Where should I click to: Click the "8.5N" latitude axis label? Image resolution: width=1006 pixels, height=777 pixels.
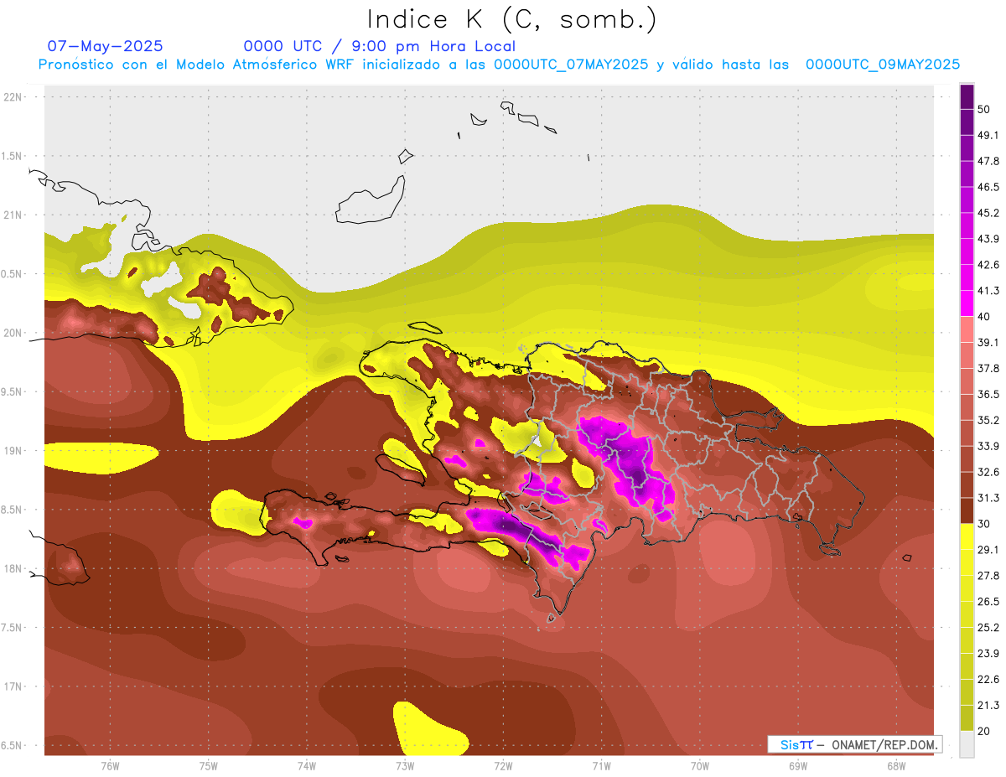click(13, 510)
